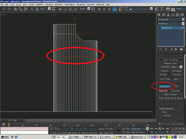
Task: Click the key icon for Set Key
Action: 118,130
